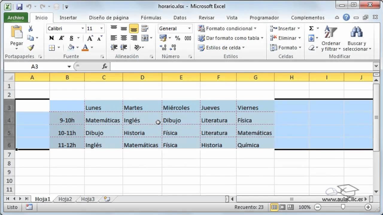
Task: Open the Calibri font name dropdown
Action: click(x=83, y=29)
